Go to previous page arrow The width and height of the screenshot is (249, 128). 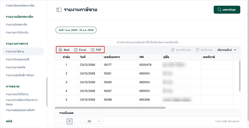pyautogui.click(x=64, y=122)
